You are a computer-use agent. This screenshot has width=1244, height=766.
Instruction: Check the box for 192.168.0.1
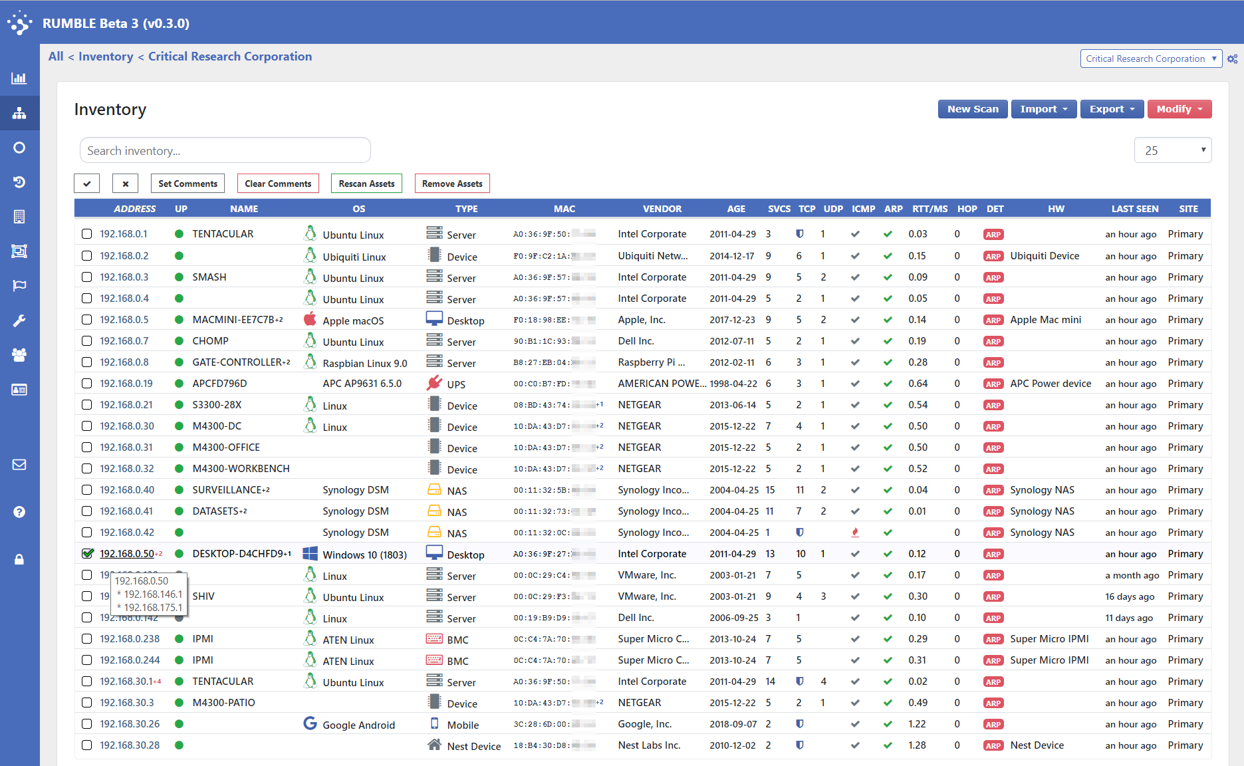(x=86, y=234)
